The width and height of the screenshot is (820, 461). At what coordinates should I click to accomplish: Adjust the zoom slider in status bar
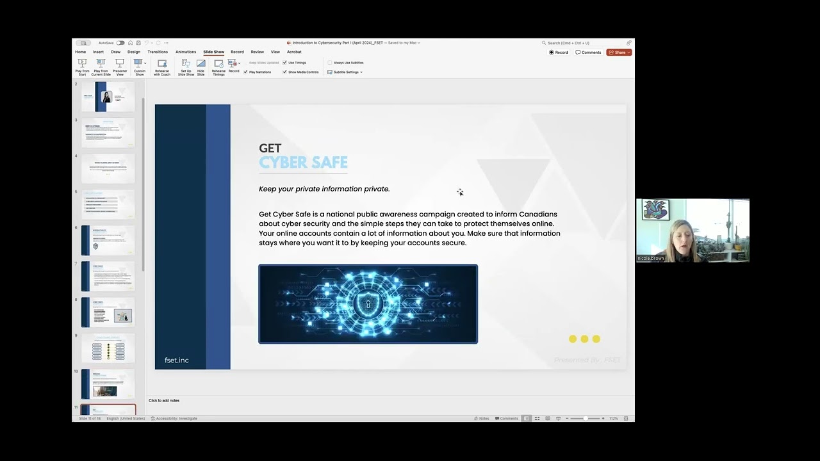click(x=585, y=418)
